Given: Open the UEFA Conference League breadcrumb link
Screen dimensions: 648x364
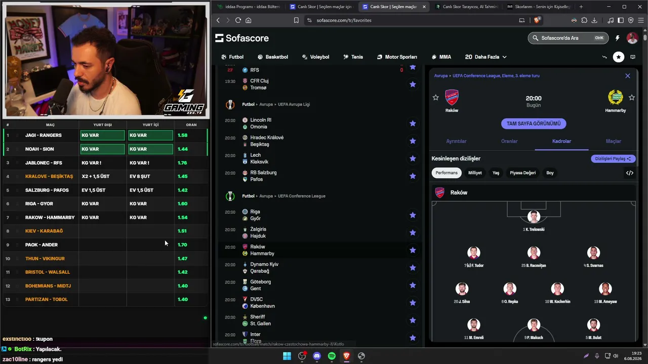Looking at the screenshot, I should point(496,76).
